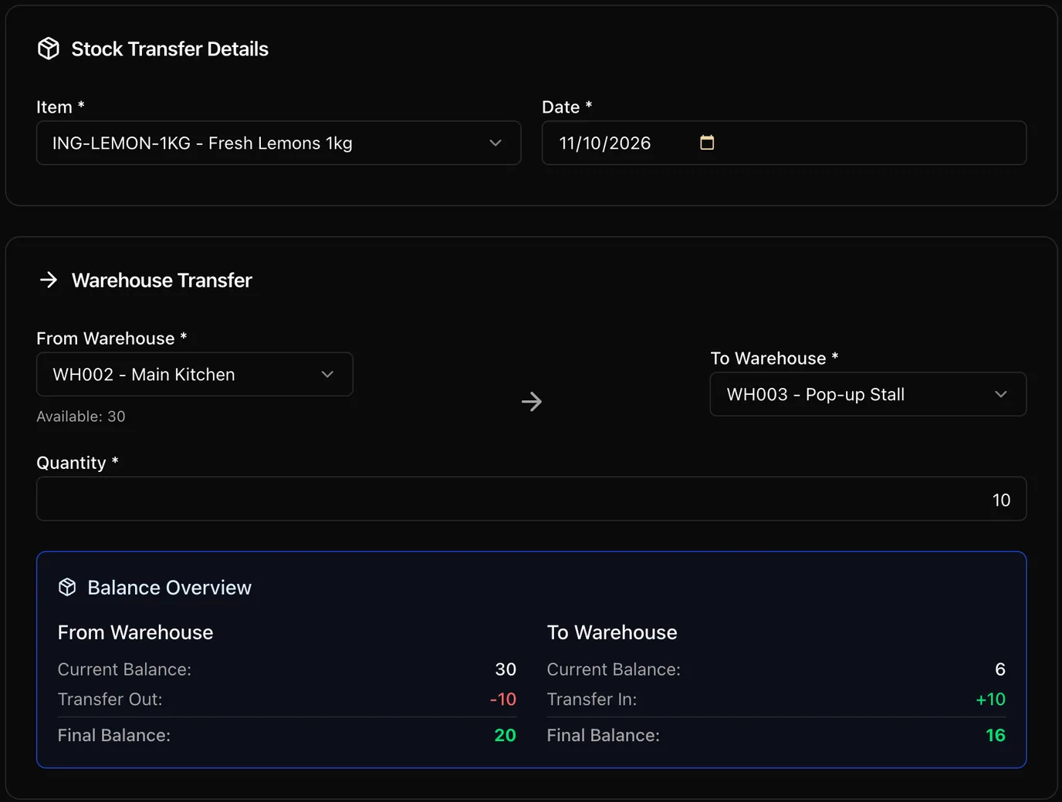Click the From Warehouse final balance 20
The width and height of the screenshot is (1062, 802).
[x=505, y=735]
